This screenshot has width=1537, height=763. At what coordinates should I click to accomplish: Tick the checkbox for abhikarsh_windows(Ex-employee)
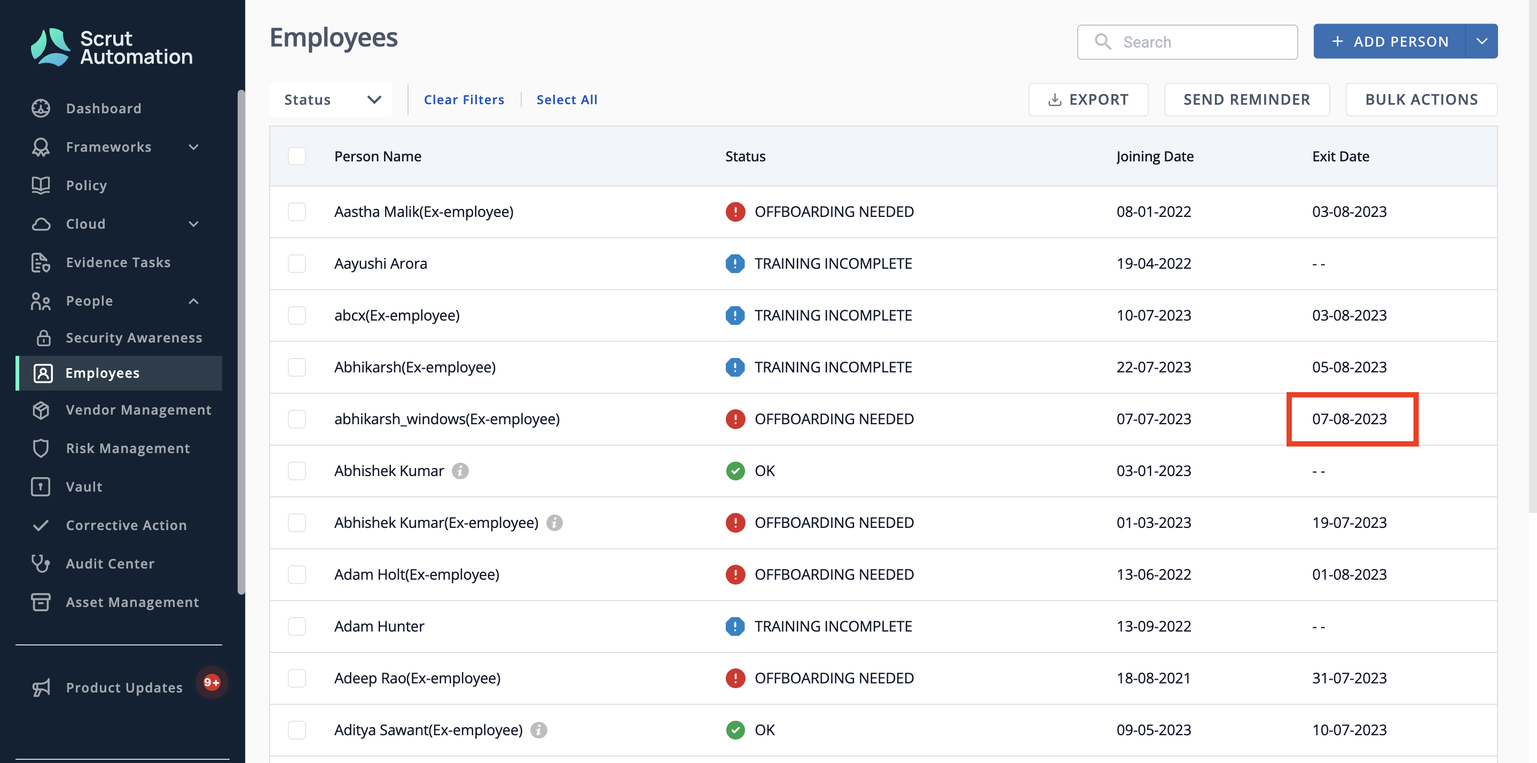[296, 419]
